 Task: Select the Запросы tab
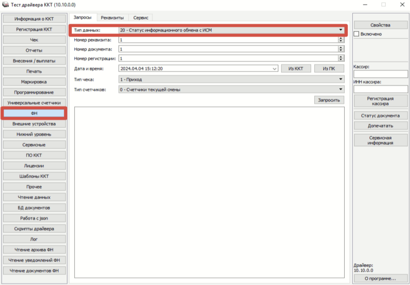pyautogui.click(x=82, y=17)
